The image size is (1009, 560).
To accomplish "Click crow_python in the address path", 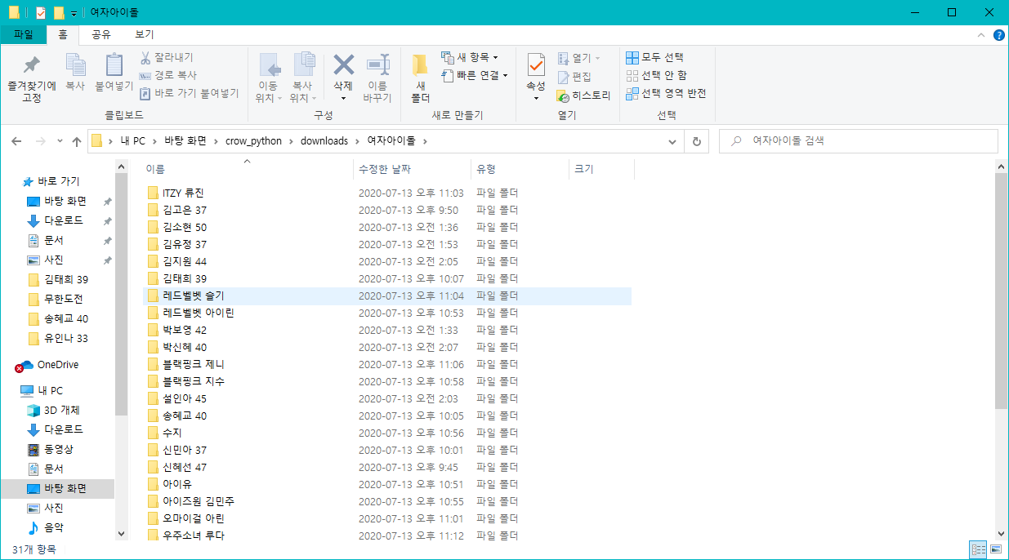I will click(253, 141).
